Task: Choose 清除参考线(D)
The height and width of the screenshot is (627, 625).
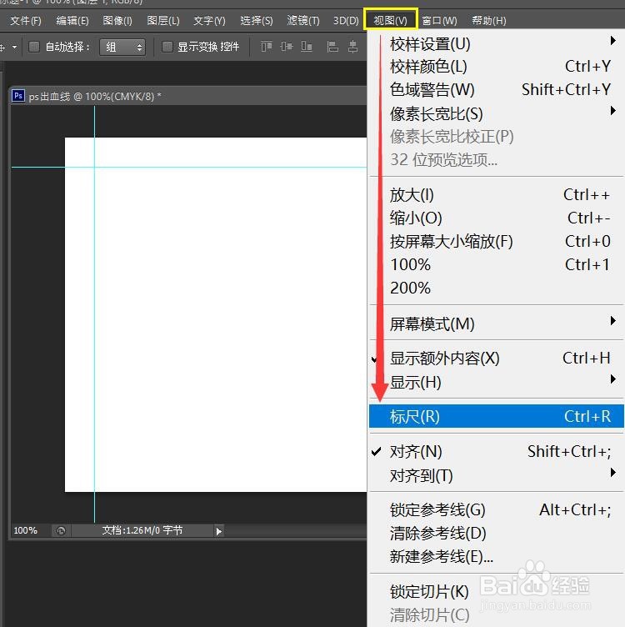Action: point(497,533)
